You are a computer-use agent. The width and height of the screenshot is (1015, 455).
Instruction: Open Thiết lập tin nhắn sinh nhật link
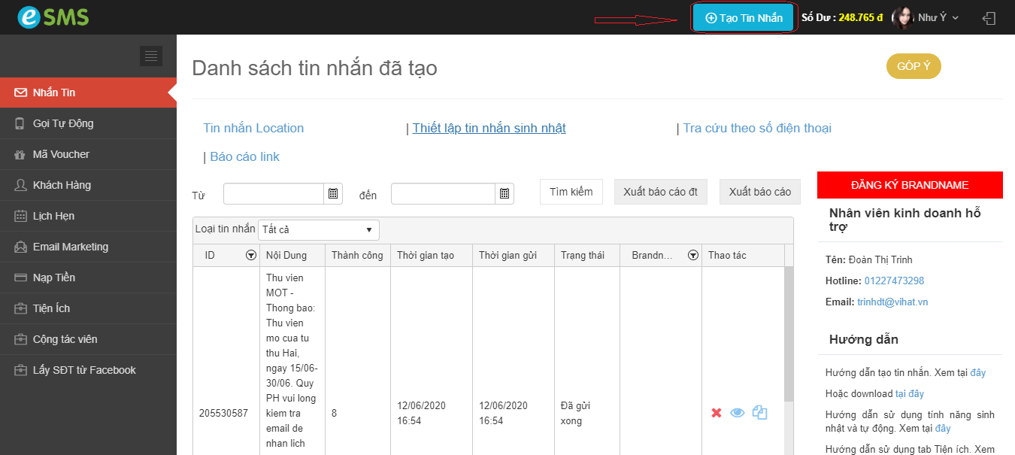pos(489,129)
